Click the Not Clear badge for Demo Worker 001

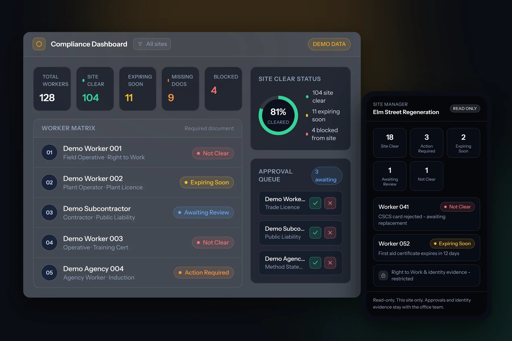(213, 153)
